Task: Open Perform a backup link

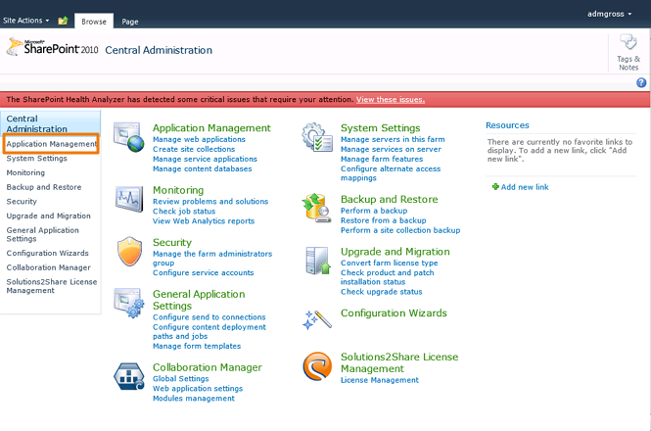Action: [x=374, y=211]
